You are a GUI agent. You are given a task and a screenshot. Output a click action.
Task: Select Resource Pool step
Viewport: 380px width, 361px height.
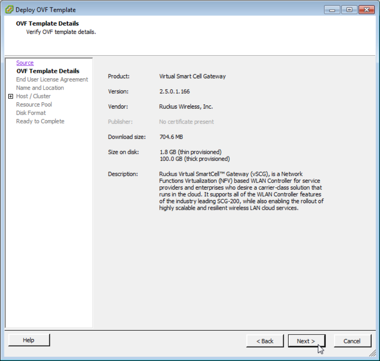click(34, 105)
